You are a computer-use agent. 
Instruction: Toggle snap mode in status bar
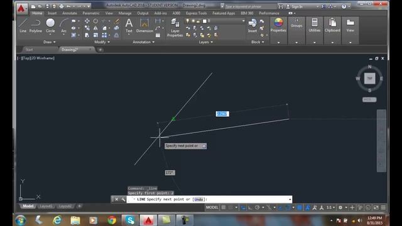click(231, 208)
